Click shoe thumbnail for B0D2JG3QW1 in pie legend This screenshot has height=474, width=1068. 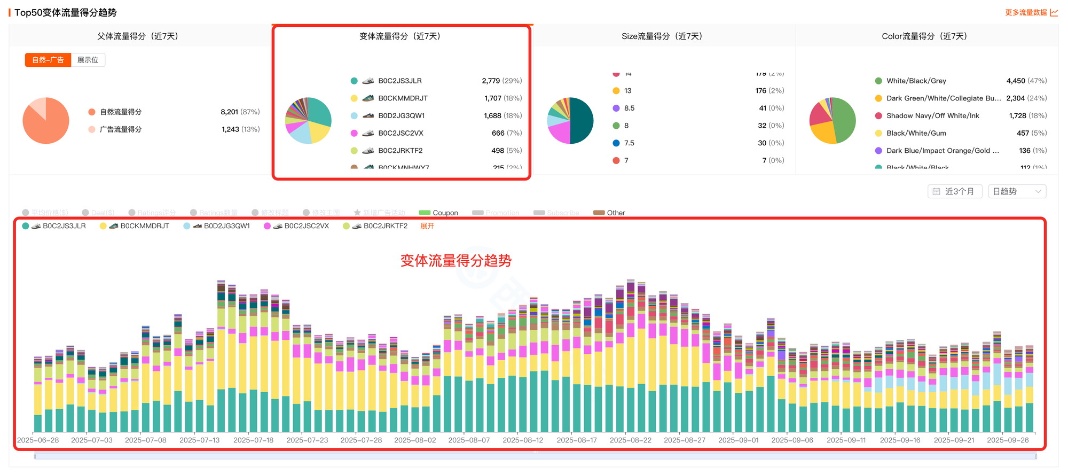368,115
